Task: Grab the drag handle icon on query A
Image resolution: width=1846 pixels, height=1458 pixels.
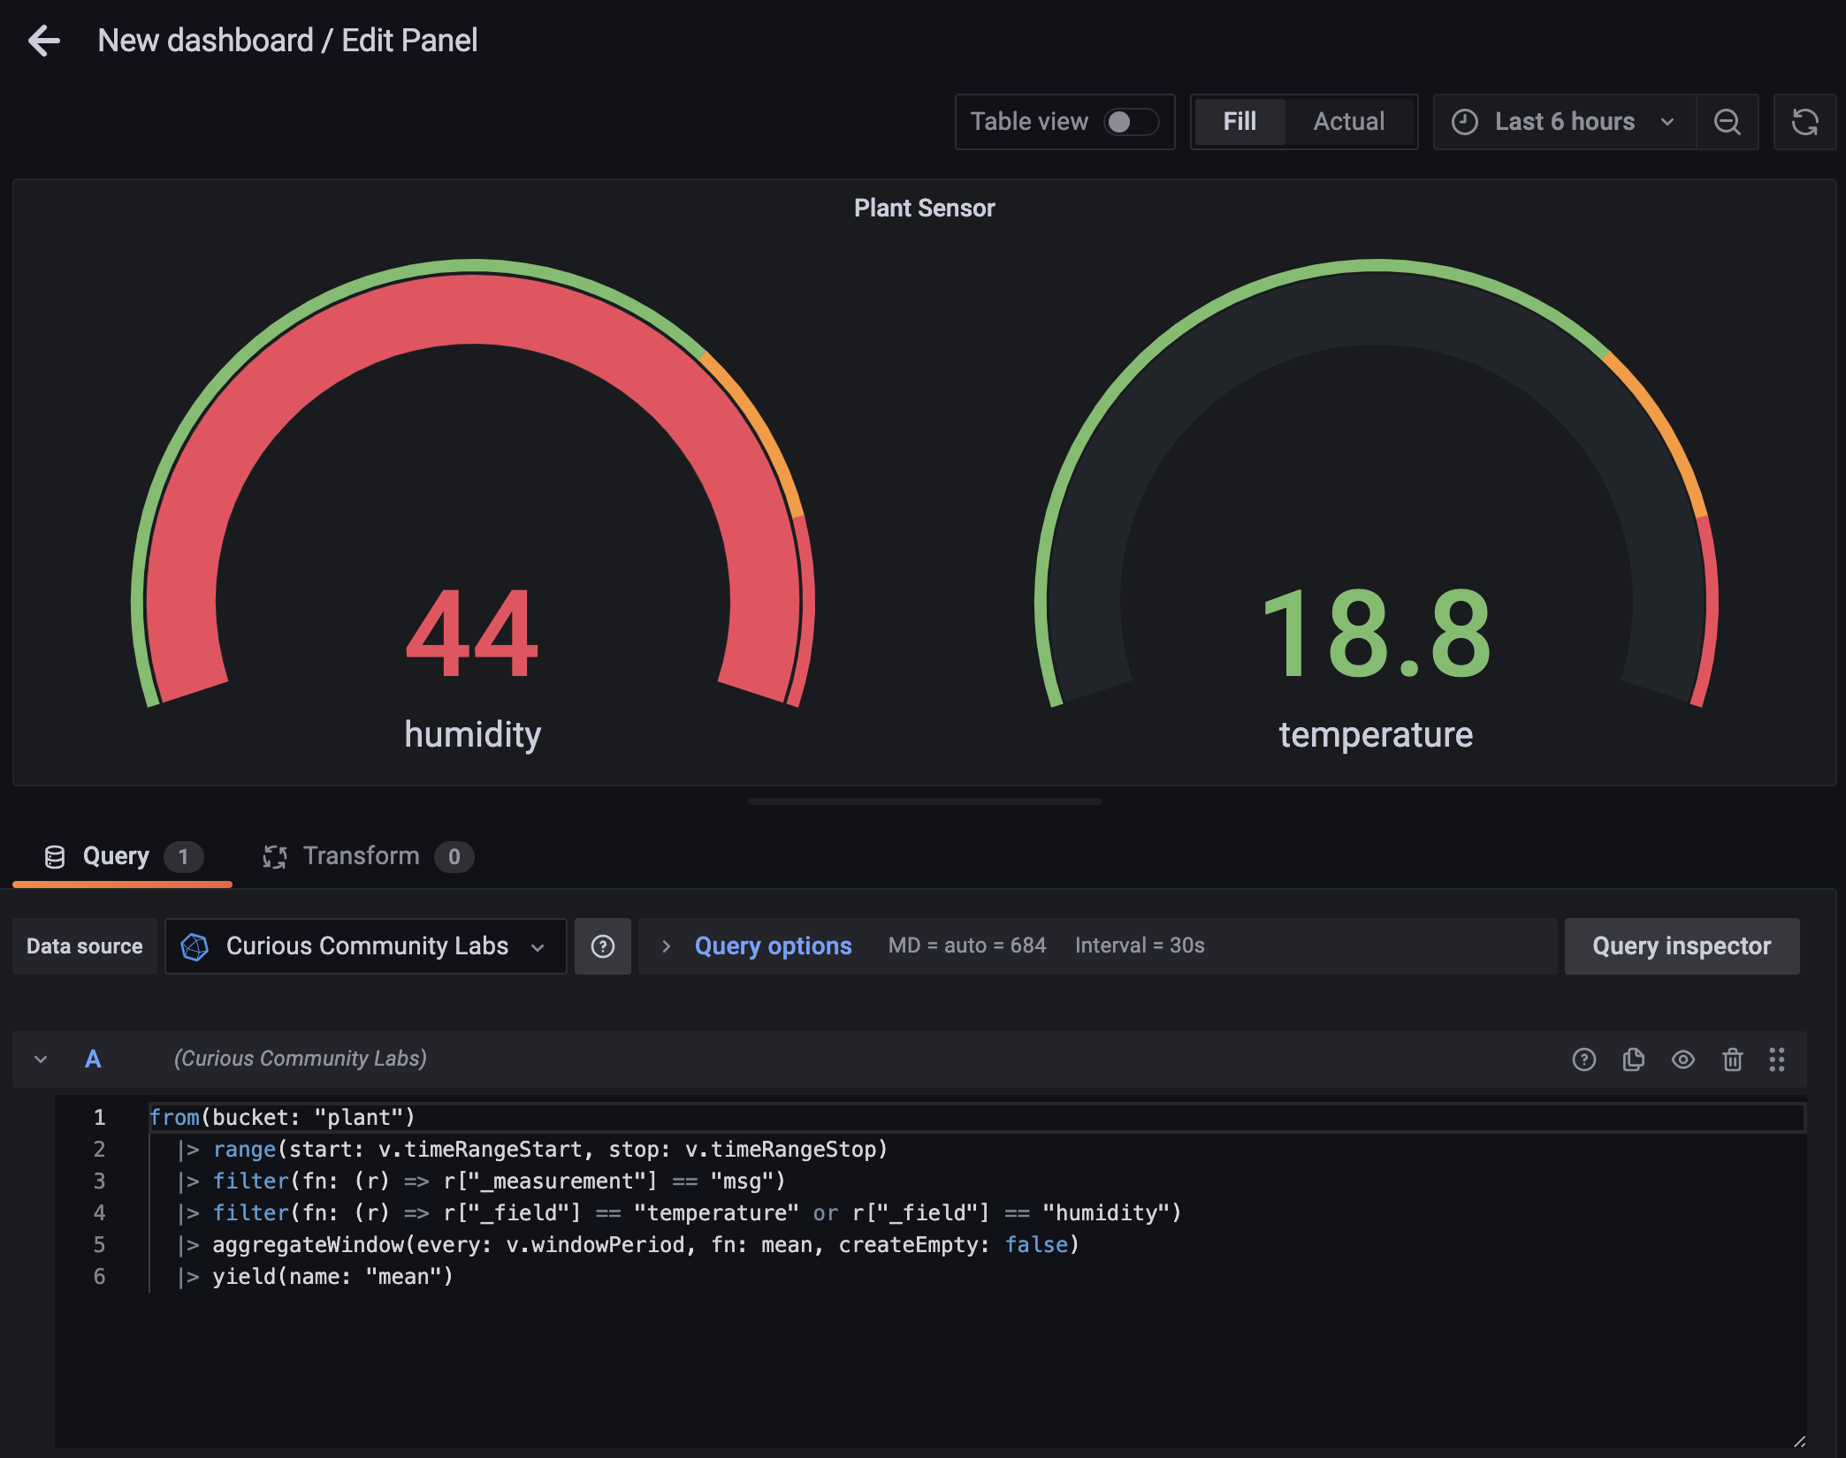Action: point(1778,1059)
